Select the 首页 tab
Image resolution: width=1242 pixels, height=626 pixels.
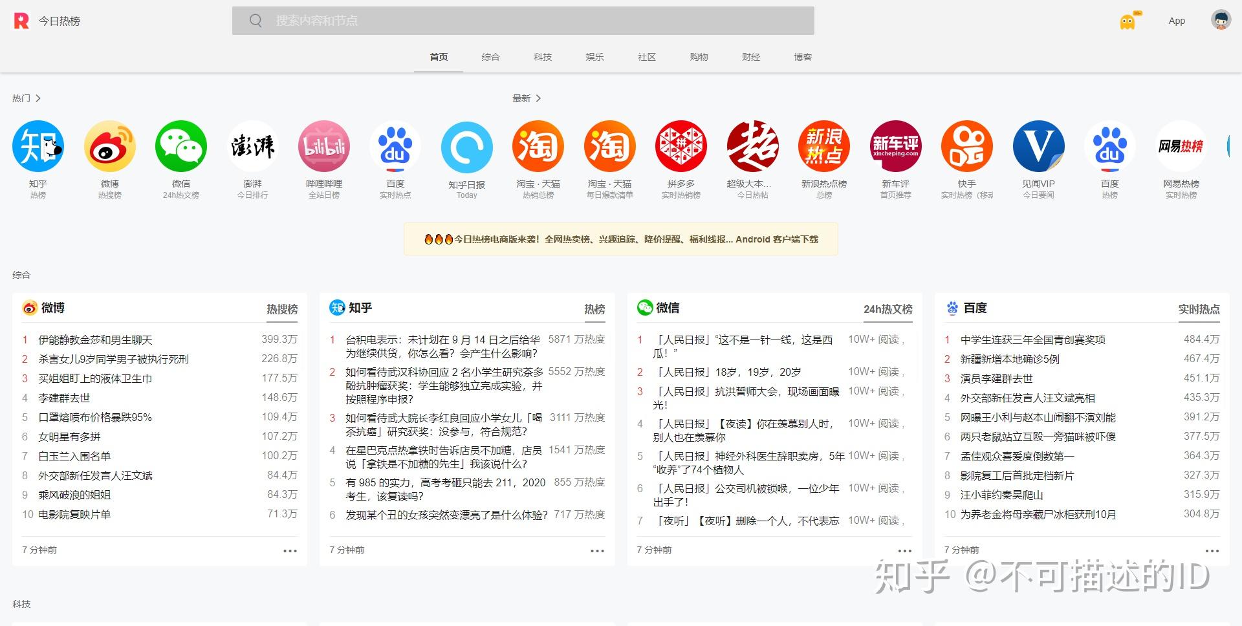(x=439, y=57)
